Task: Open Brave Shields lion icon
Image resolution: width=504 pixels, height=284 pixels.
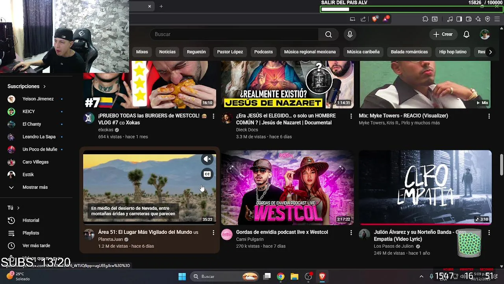Action: (374, 19)
